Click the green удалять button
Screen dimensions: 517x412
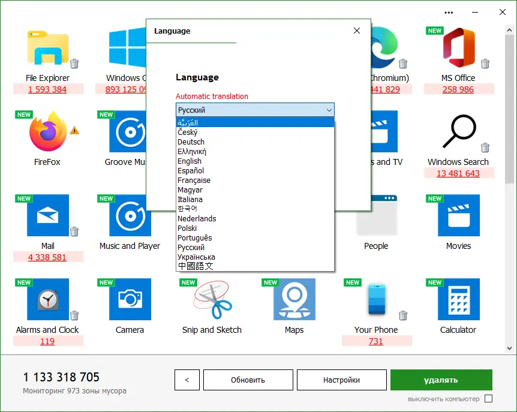point(441,380)
